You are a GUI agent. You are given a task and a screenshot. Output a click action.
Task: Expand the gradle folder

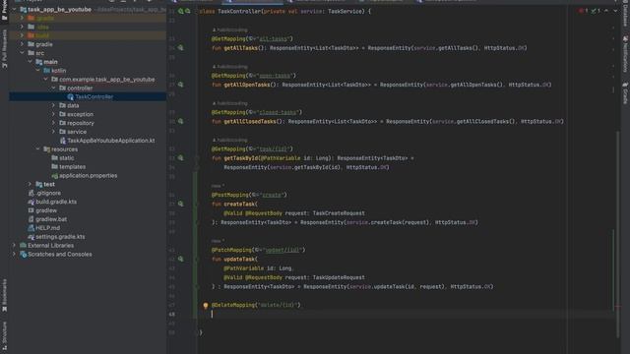(22, 44)
